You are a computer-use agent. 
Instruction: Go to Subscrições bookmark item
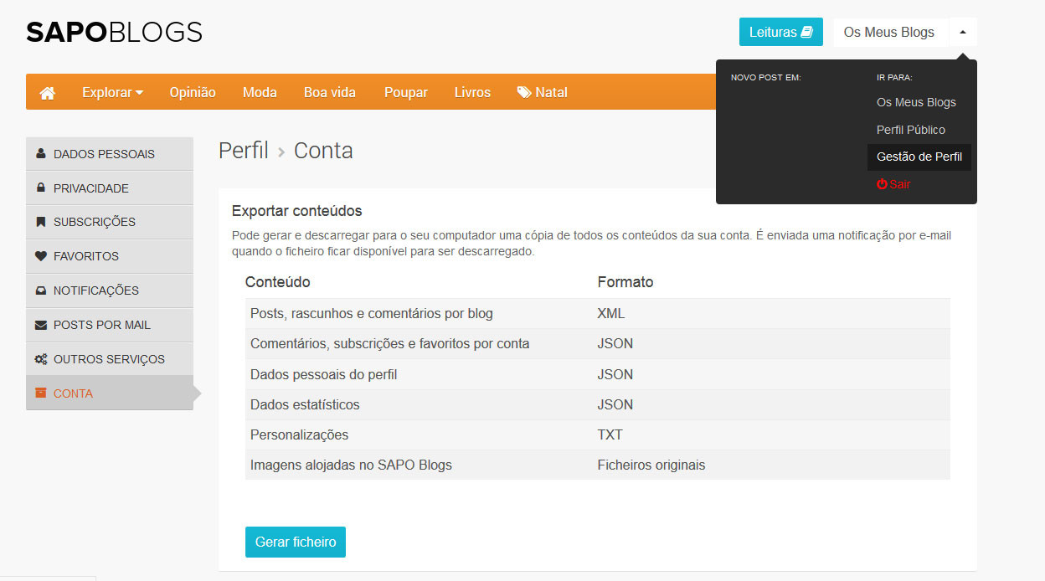tap(94, 222)
